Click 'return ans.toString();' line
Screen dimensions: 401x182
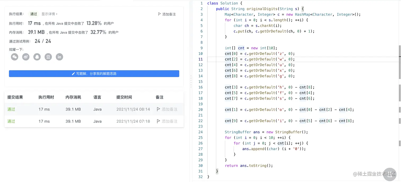[249, 166]
